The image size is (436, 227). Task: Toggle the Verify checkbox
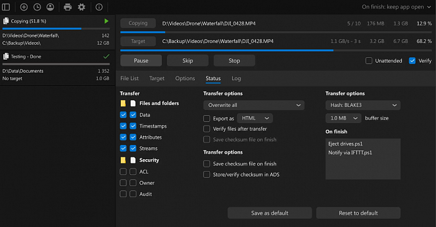tap(412, 61)
